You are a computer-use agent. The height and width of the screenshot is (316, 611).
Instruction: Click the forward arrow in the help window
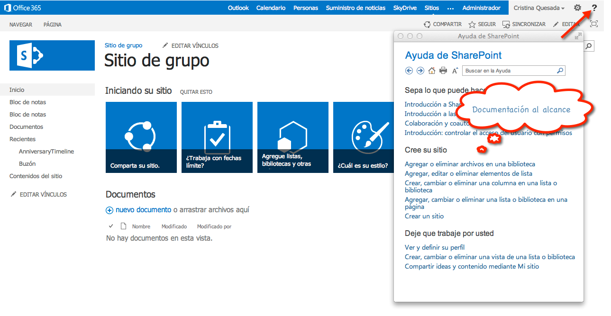tap(420, 70)
